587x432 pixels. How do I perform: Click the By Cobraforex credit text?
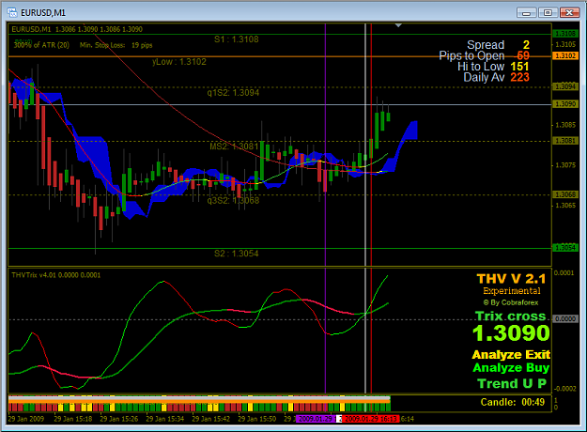pos(511,302)
